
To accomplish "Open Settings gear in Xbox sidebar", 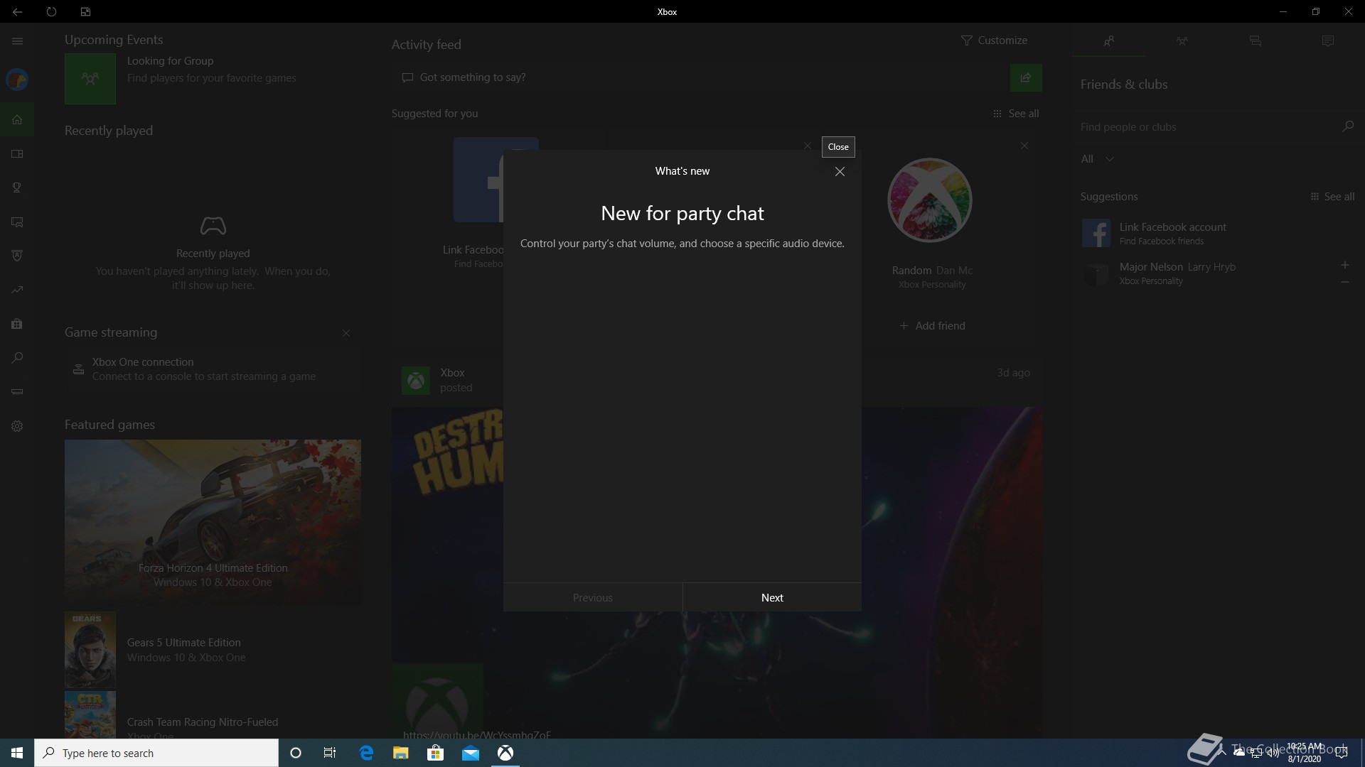I will (17, 426).
